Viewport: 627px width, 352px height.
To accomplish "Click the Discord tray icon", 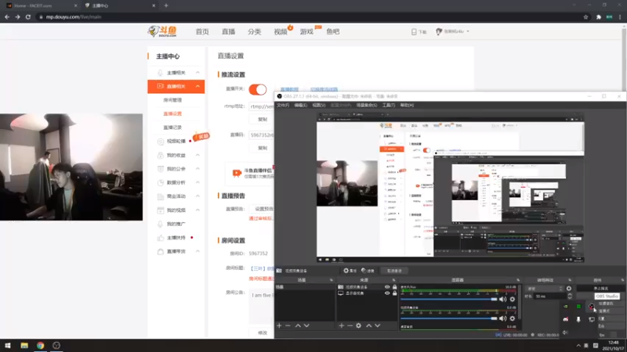I will pos(565,319).
